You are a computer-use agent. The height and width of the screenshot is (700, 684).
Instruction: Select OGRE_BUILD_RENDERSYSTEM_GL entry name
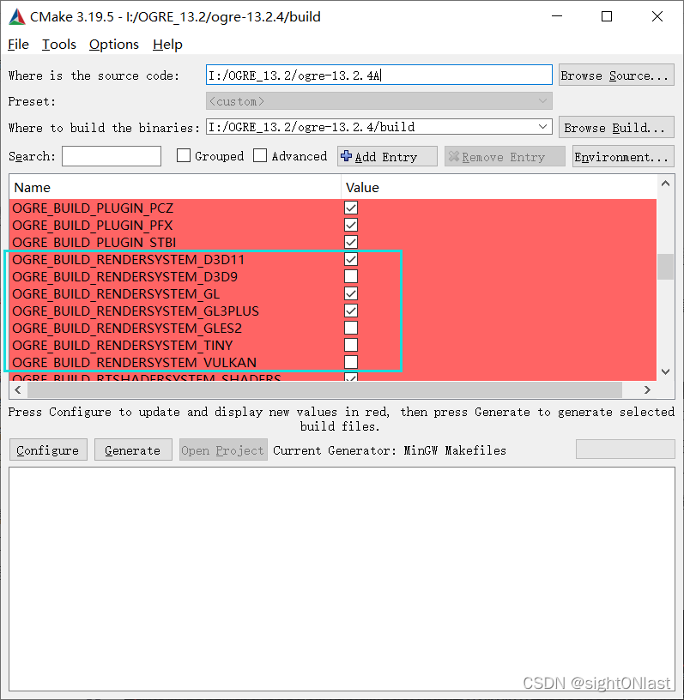pyautogui.click(x=116, y=293)
